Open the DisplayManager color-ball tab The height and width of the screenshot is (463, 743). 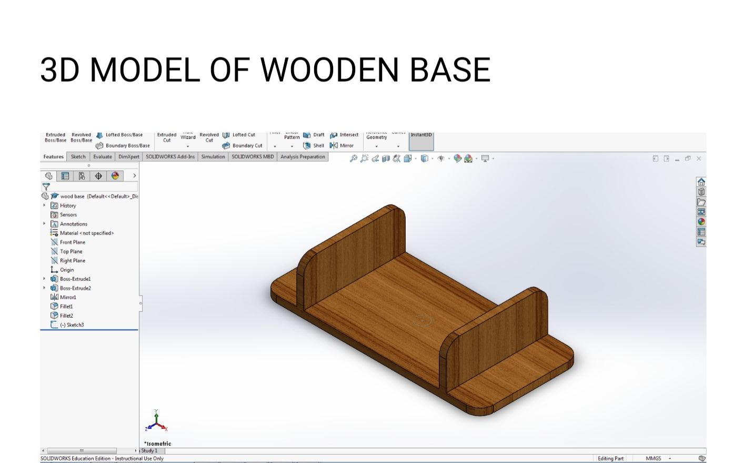pos(115,176)
